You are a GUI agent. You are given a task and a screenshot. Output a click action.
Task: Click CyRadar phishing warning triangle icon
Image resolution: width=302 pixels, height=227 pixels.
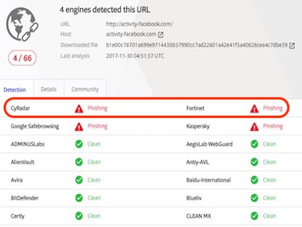tap(79, 109)
